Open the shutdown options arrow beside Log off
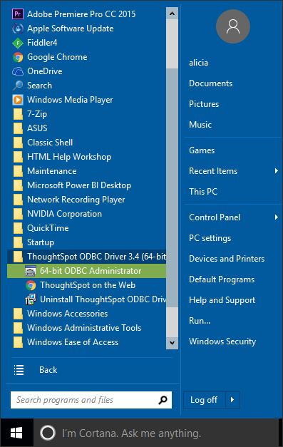This screenshot has width=283, height=447. 232,400
